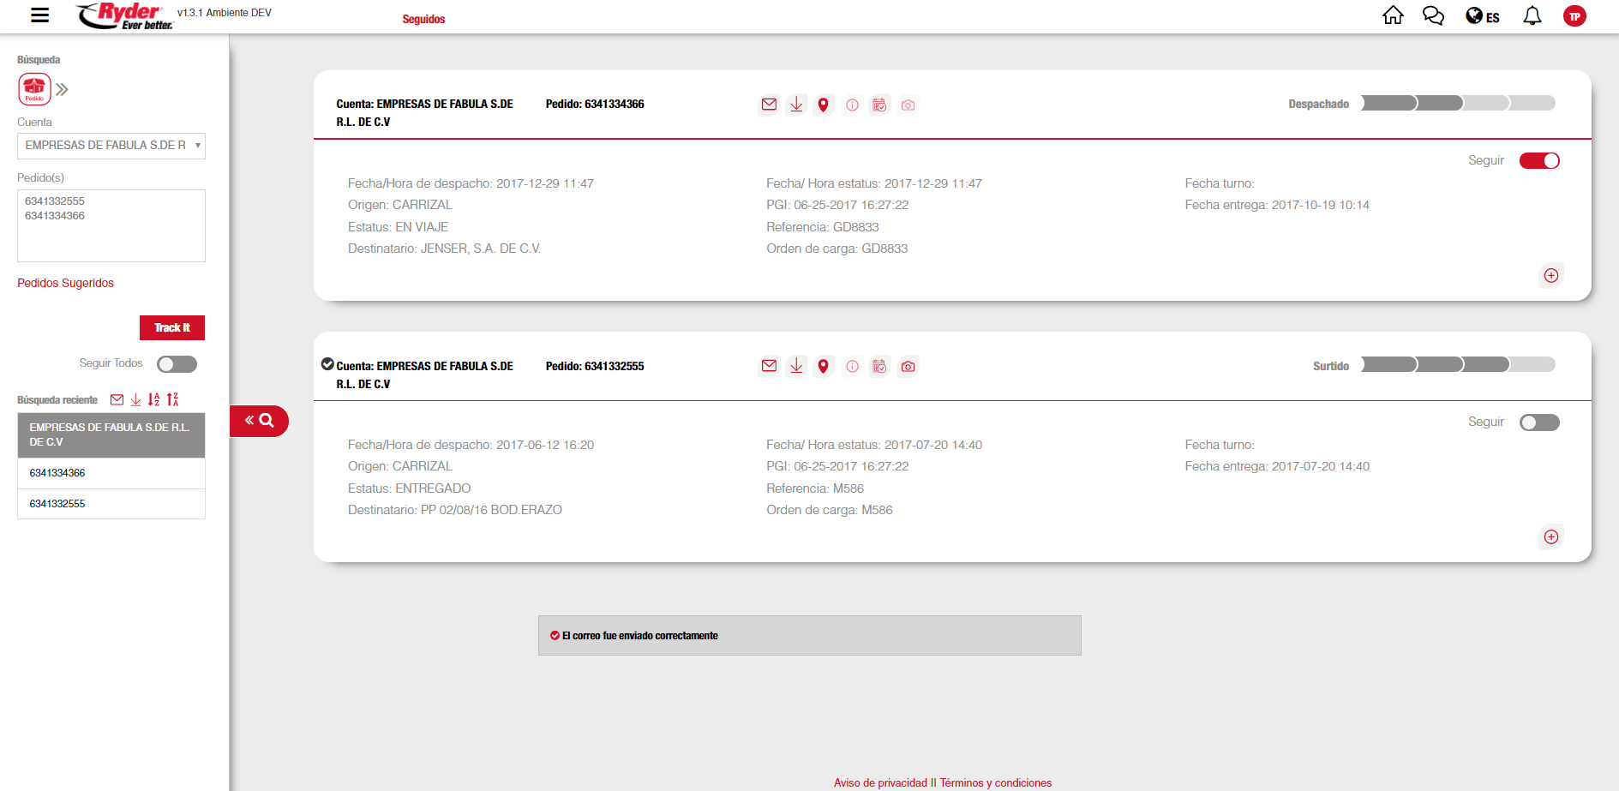1619x791 pixels.
Task: Enable Seguir toggle for order 6341332555
Action: coord(1538,422)
